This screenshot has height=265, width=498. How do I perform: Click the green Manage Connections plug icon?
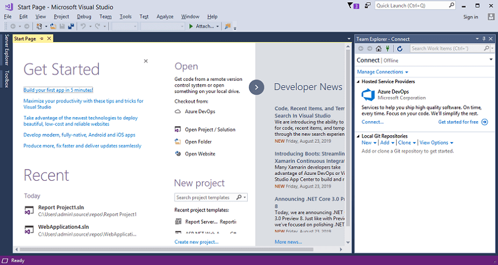click(x=387, y=49)
